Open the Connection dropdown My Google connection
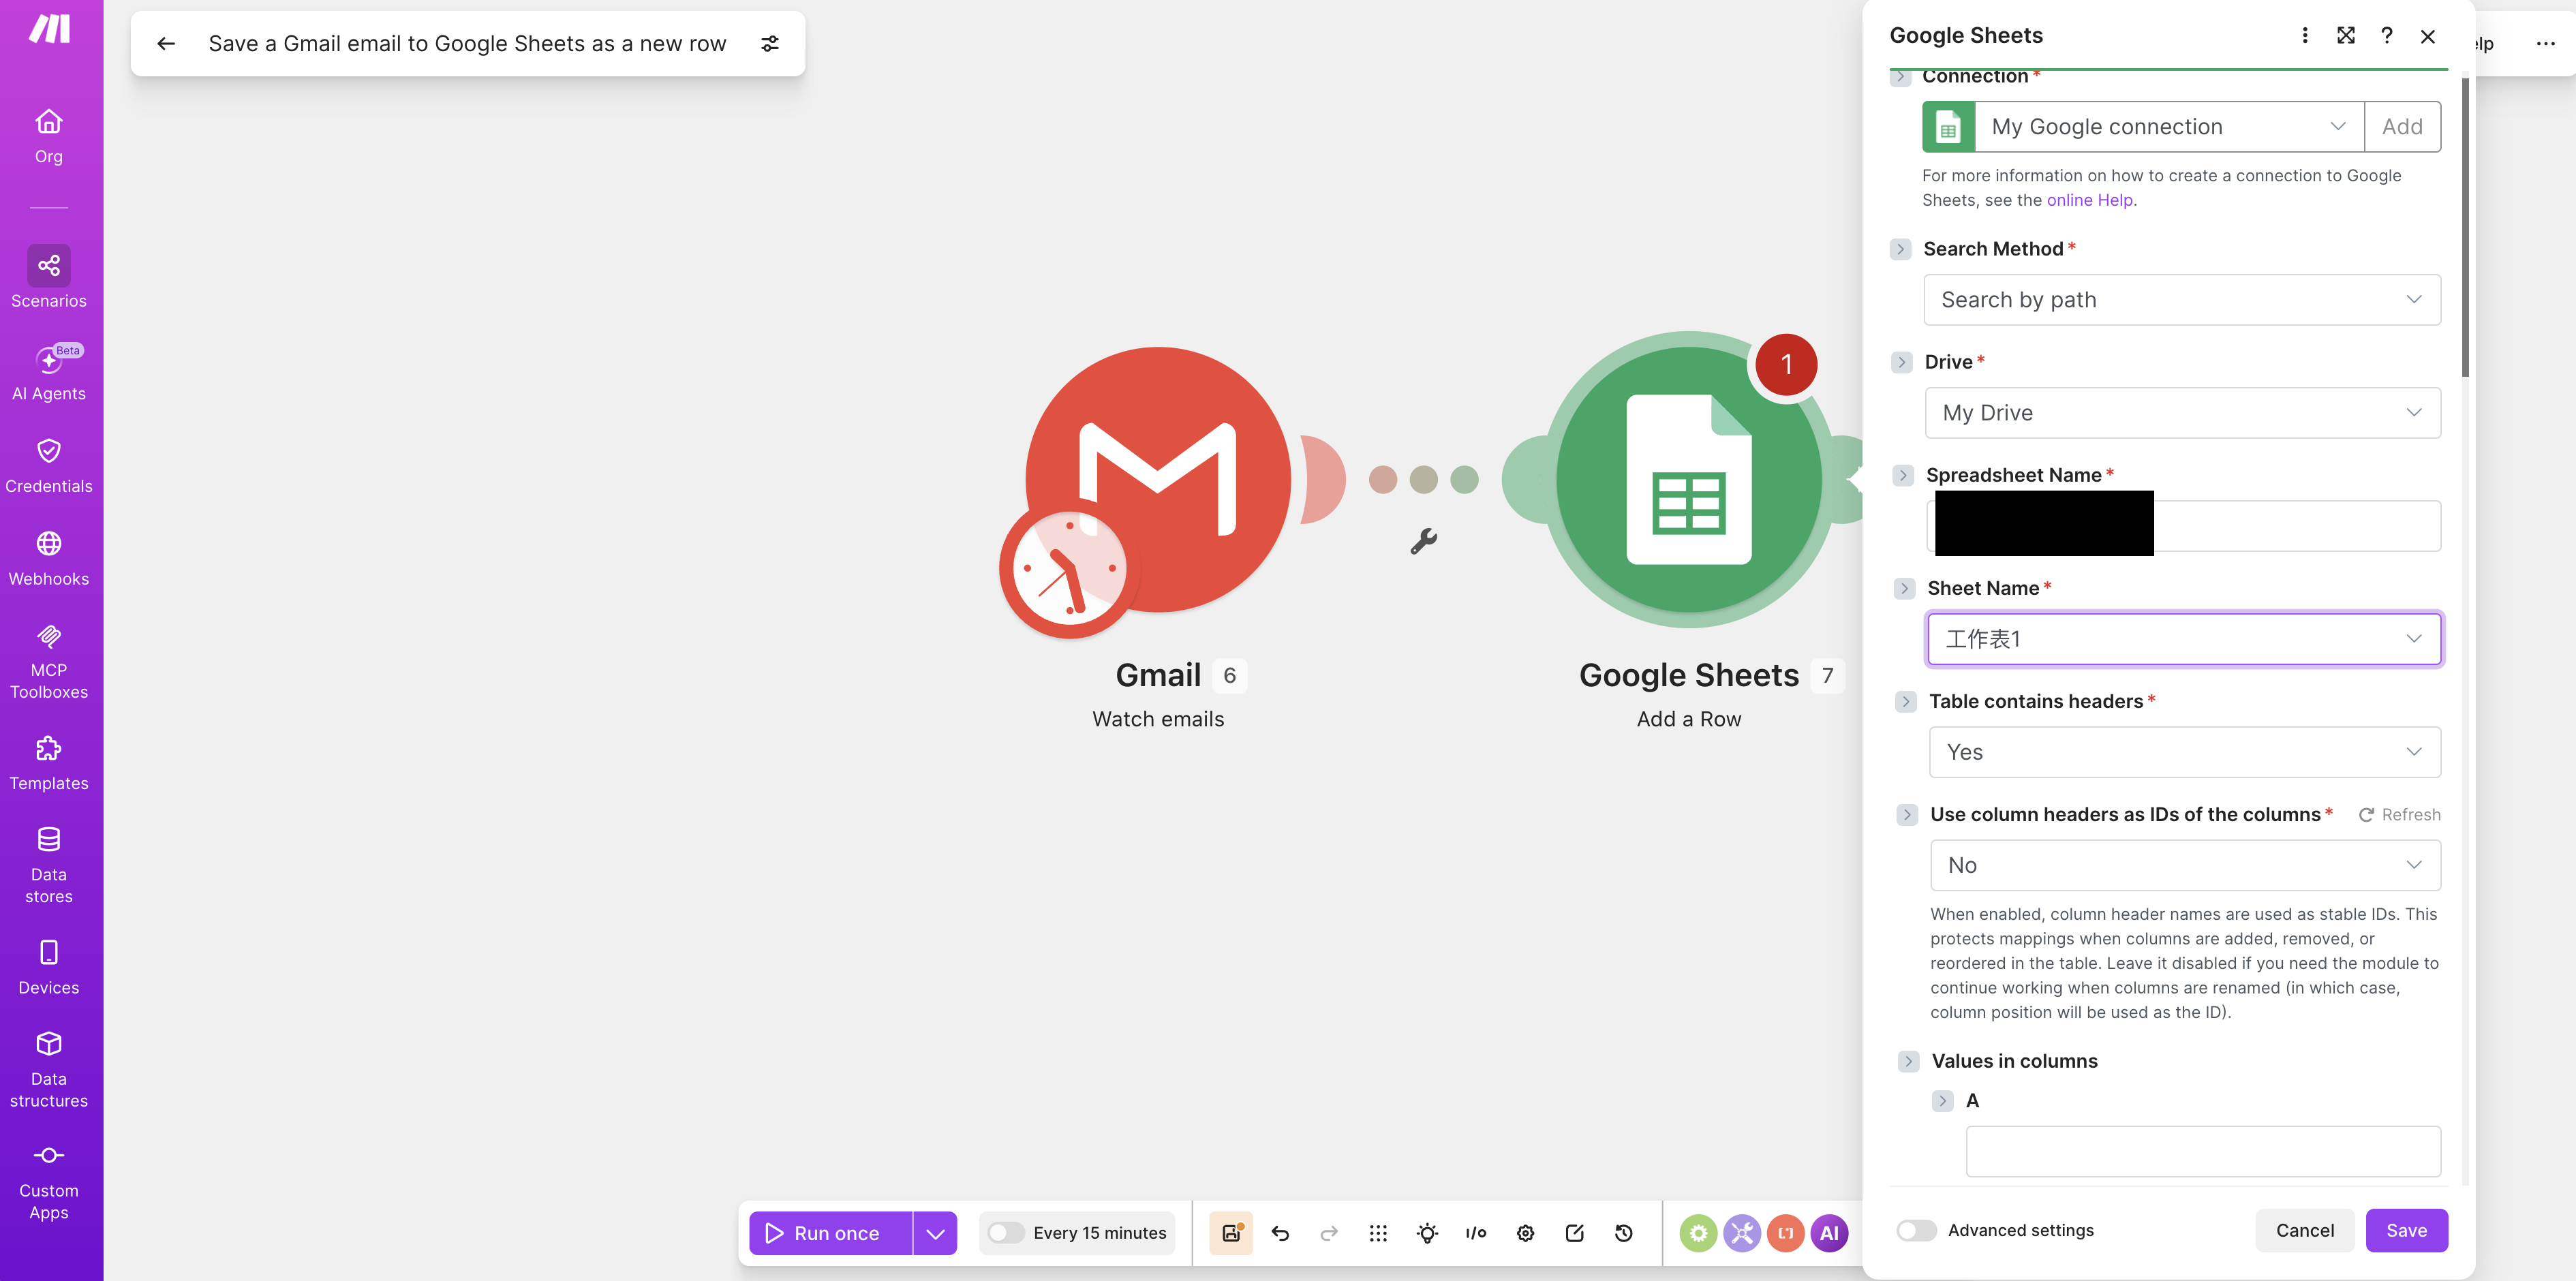 point(2168,126)
